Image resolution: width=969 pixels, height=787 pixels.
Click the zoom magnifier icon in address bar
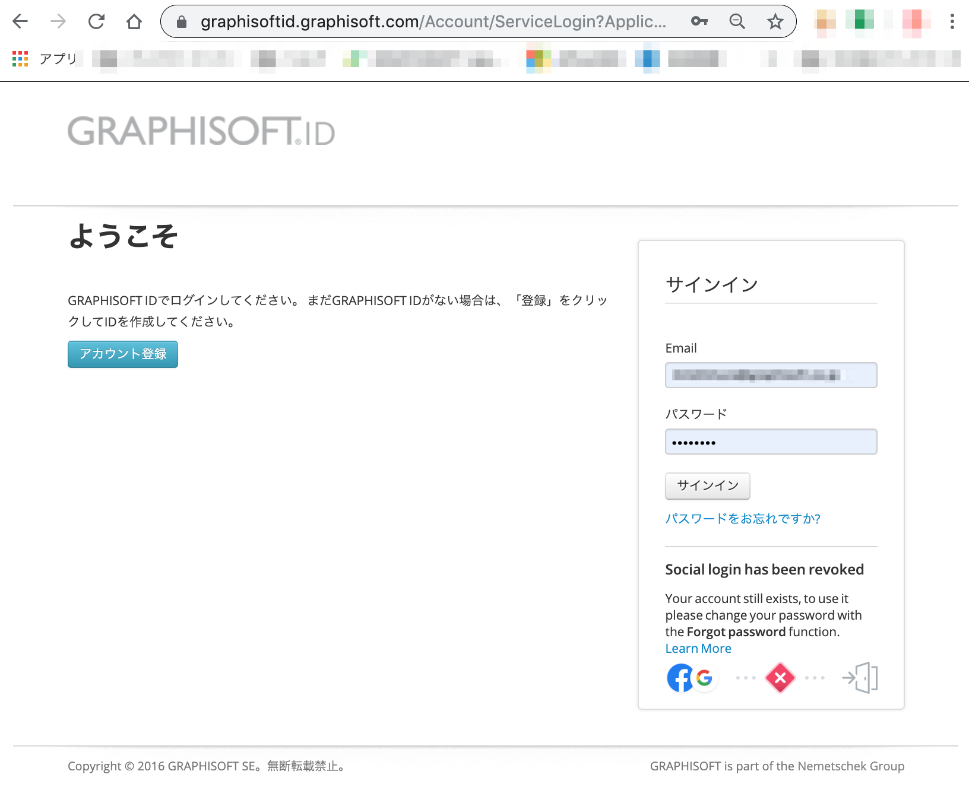[737, 21]
